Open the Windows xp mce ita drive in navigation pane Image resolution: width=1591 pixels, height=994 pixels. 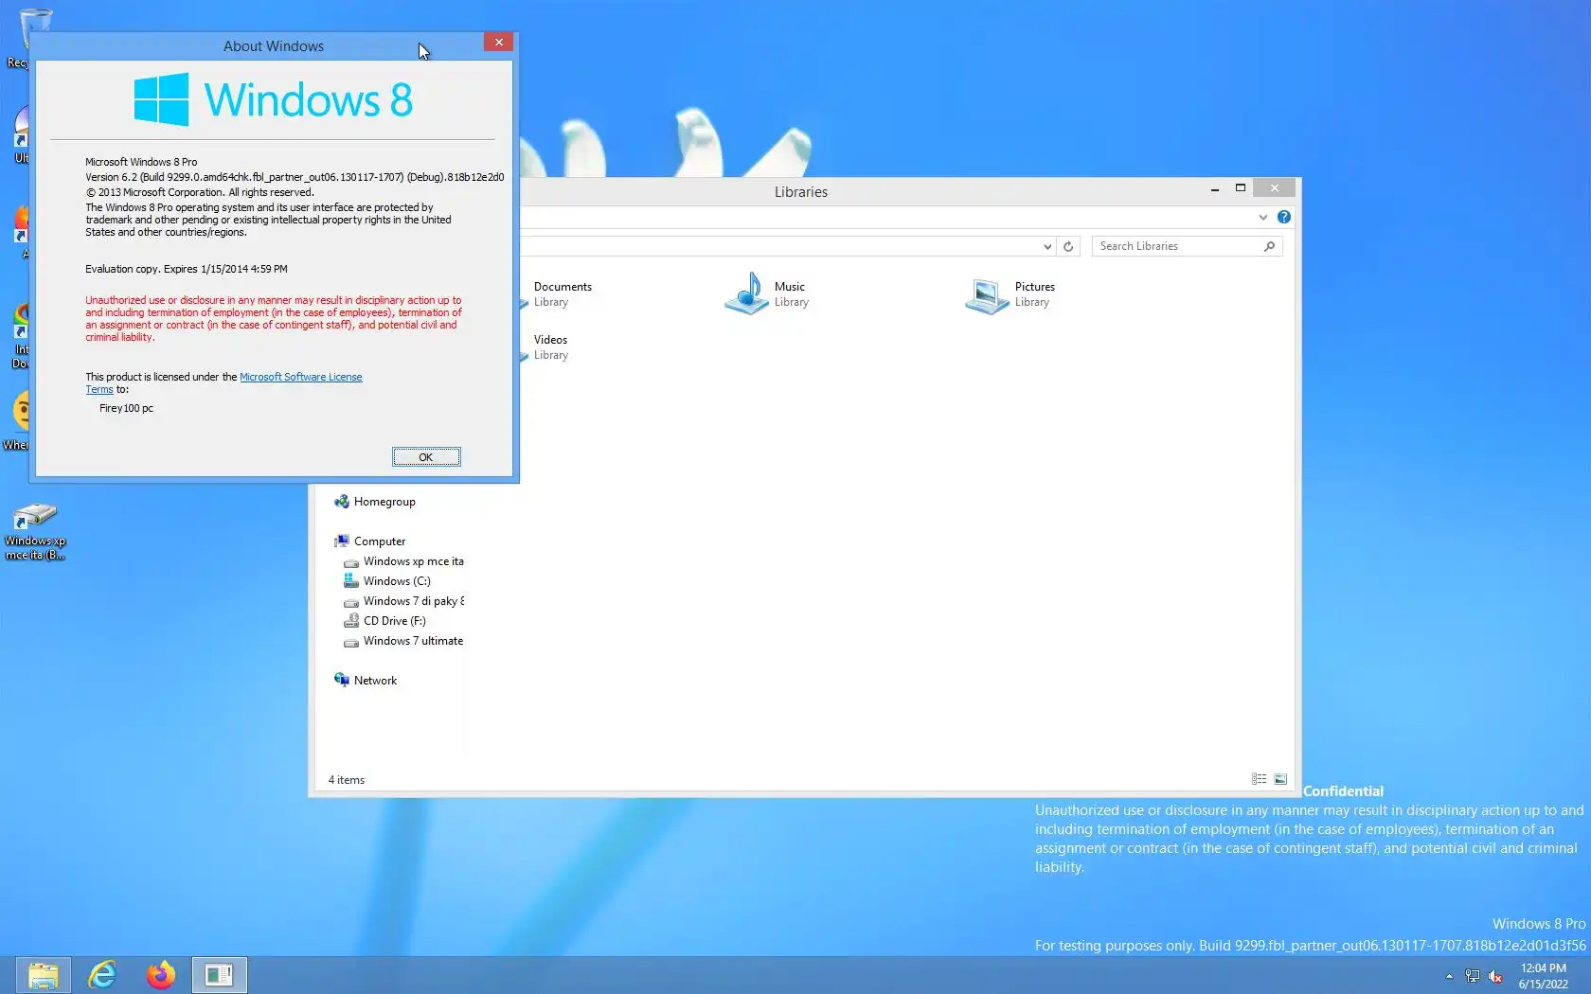[413, 561]
